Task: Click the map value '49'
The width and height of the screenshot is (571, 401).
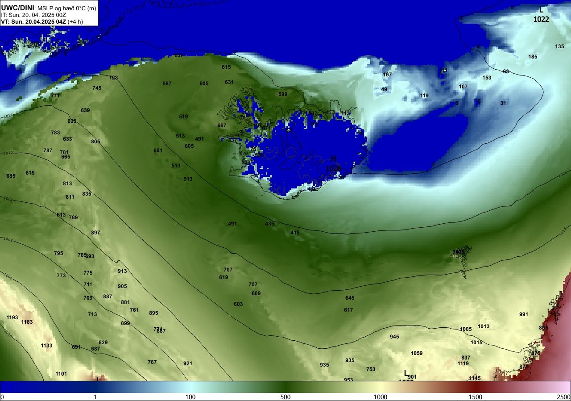Action: tap(384, 89)
